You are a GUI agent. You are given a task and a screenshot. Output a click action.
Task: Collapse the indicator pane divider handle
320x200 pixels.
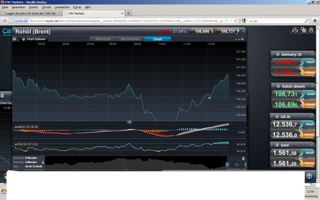[x=129, y=122]
